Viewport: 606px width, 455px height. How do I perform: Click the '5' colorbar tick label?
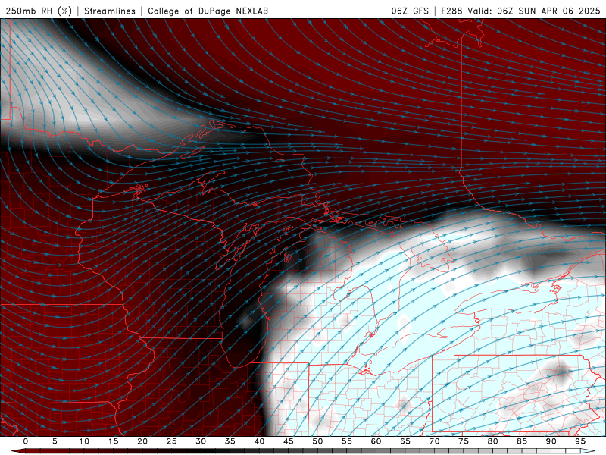(55, 441)
